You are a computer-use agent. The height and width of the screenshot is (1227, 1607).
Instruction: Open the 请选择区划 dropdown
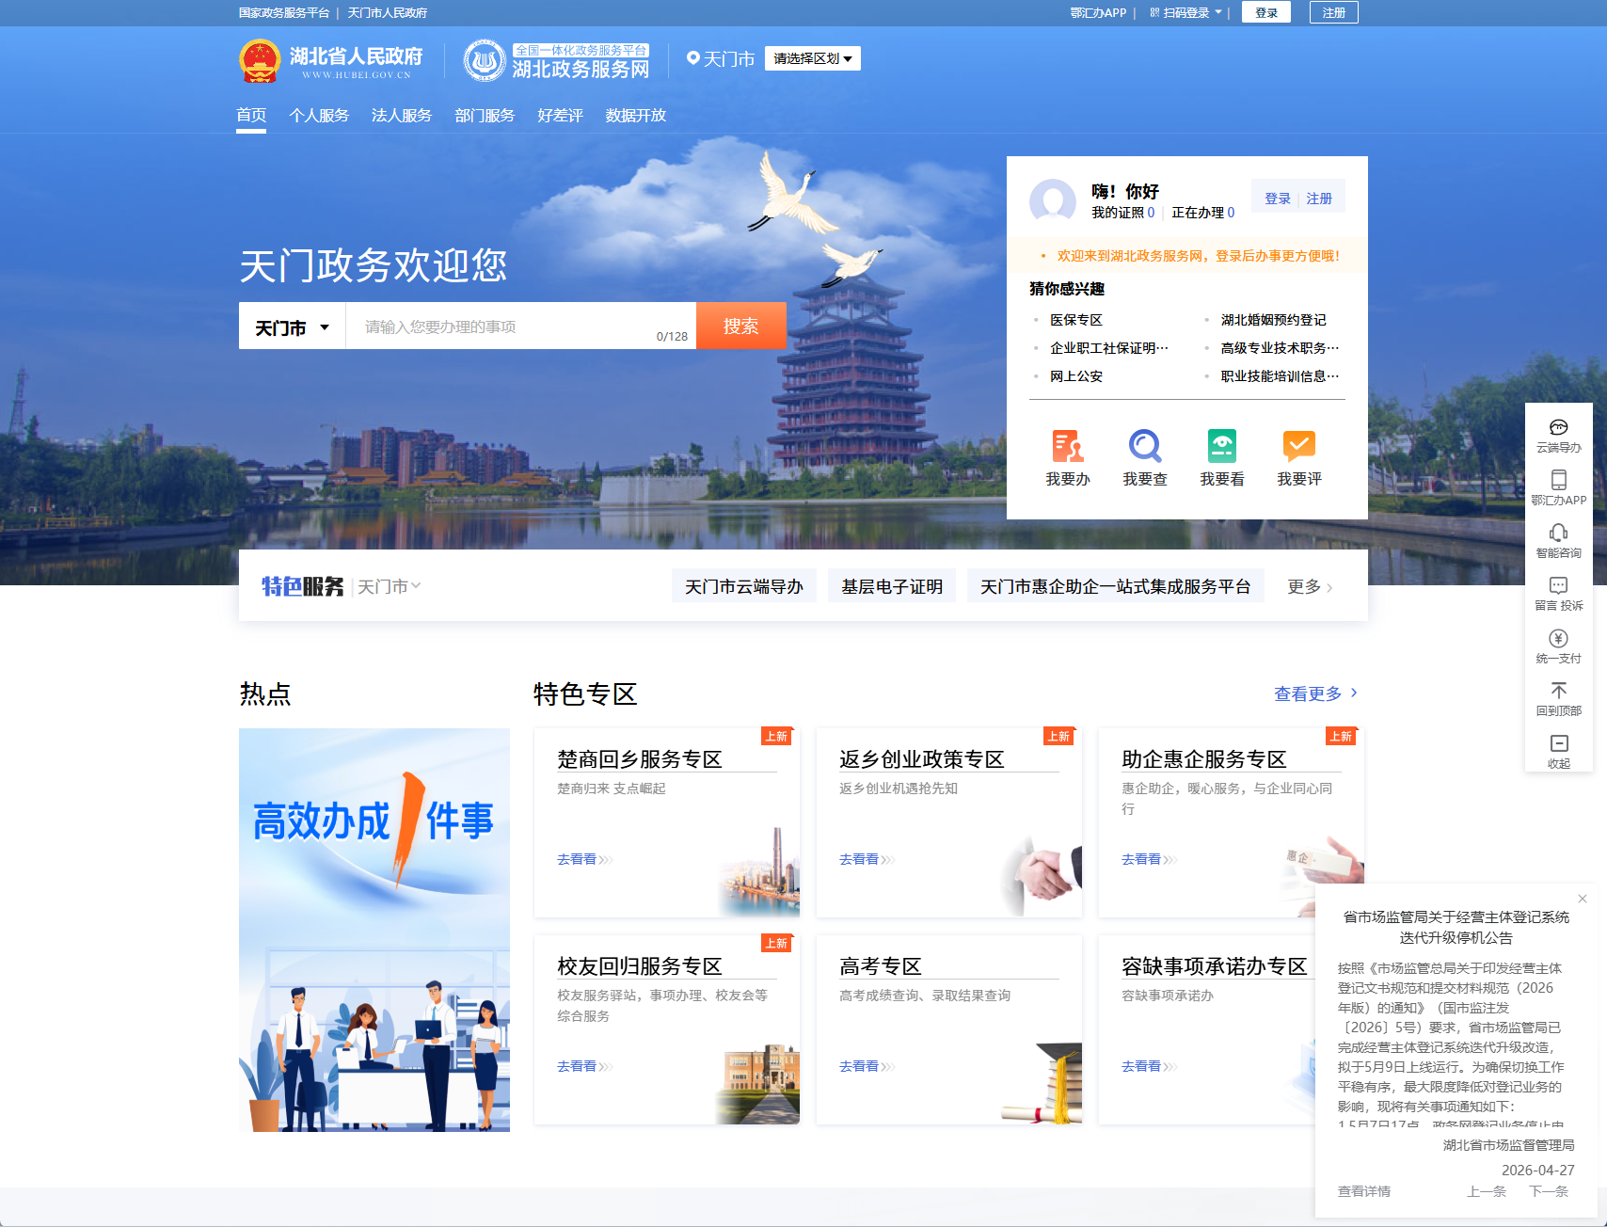812,58
